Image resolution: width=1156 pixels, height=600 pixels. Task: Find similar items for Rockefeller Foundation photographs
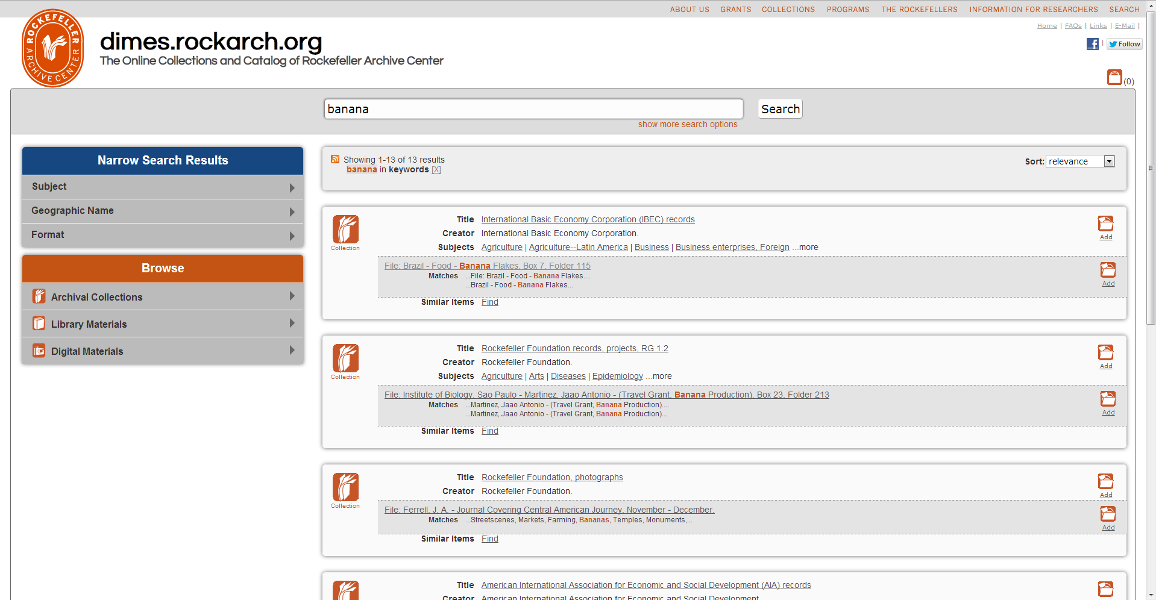point(489,539)
